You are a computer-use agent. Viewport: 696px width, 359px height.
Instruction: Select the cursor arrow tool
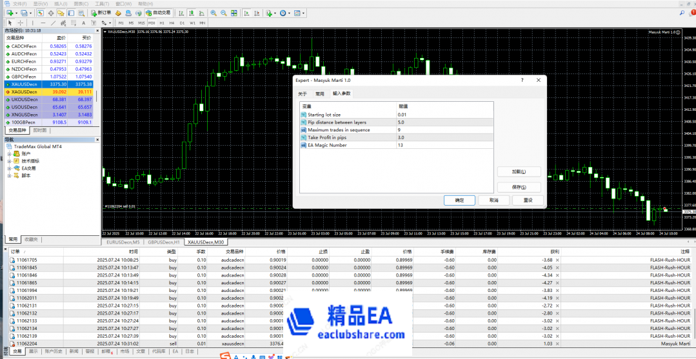10,23
